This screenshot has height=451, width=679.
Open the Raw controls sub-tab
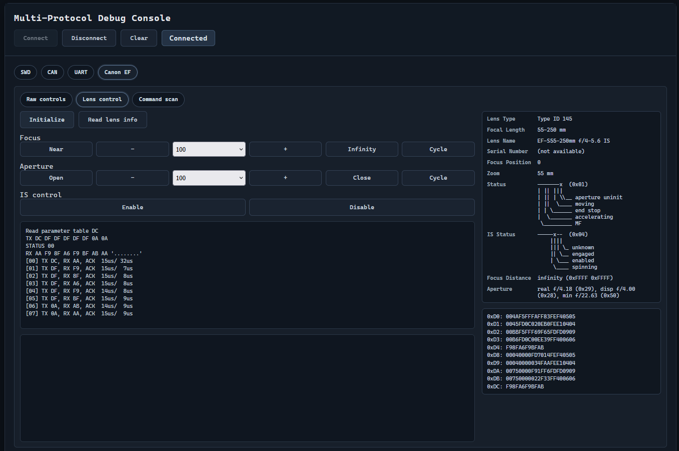coord(46,100)
